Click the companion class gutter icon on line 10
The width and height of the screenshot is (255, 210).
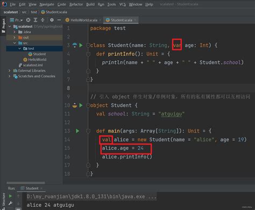click(75, 105)
